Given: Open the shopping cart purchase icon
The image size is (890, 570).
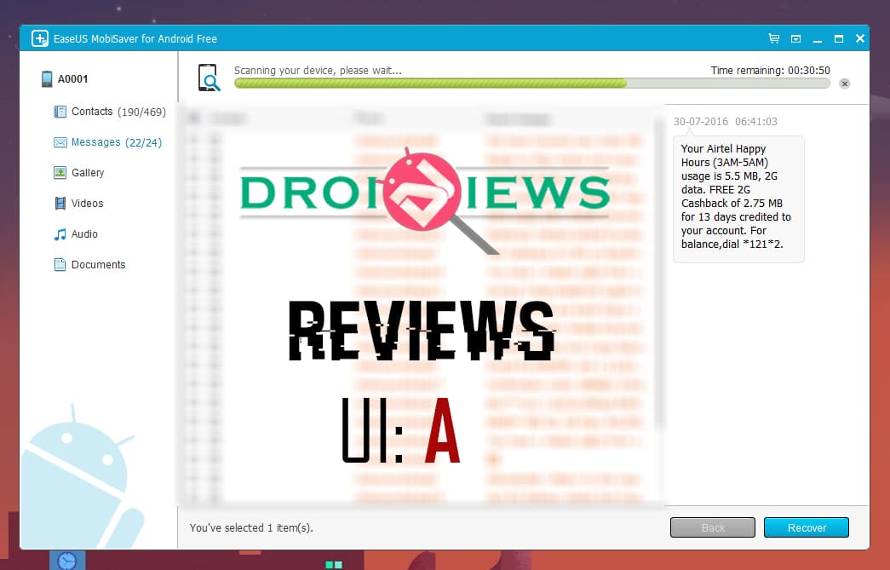Looking at the screenshot, I should pos(773,38).
